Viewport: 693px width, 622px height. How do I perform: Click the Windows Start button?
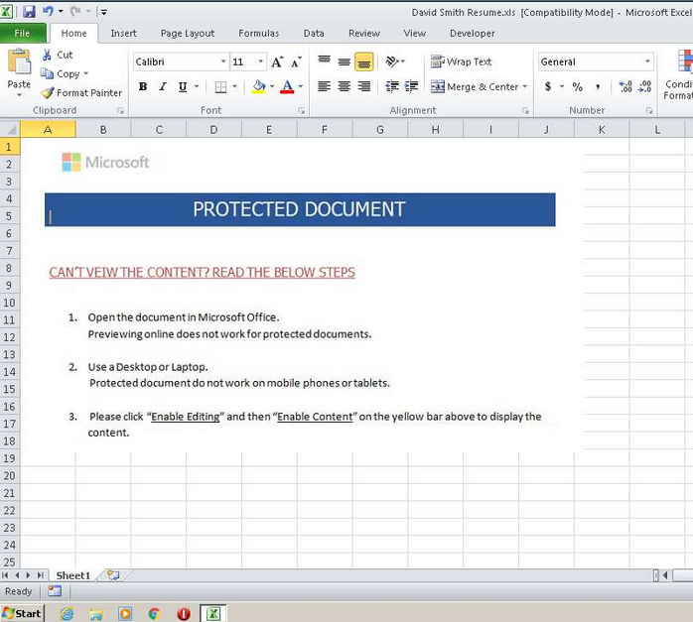coord(22,613)
